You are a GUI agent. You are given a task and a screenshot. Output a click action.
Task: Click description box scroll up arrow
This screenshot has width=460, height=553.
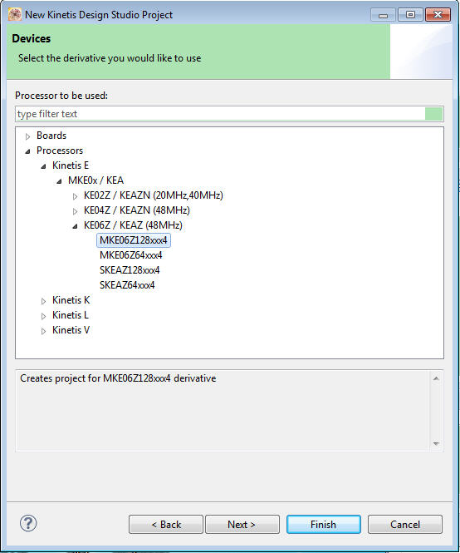tap(436, 378)
